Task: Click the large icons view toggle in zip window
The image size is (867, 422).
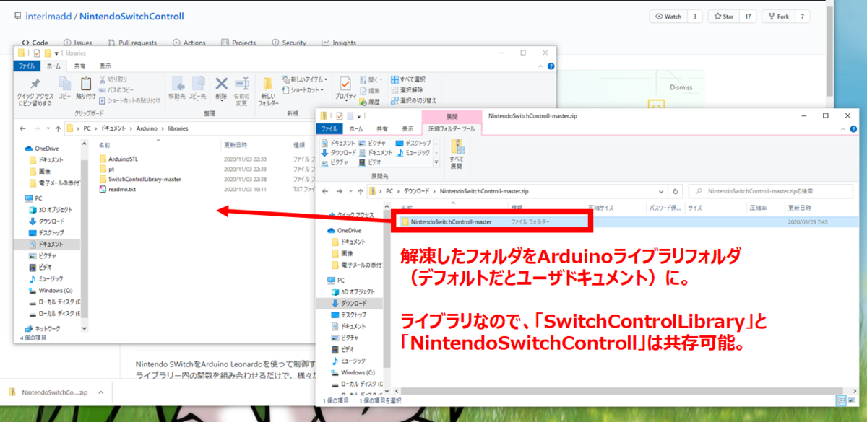Action: (x=853, y=400)
